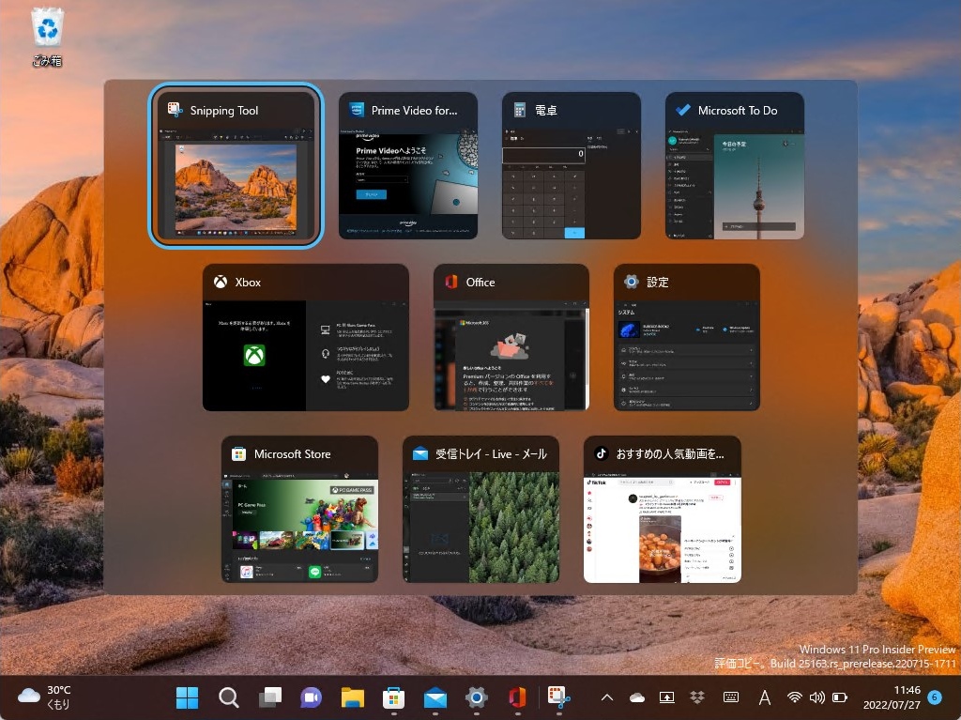
Task: Click the calculator icon beside 電卓
Action: 520,111
